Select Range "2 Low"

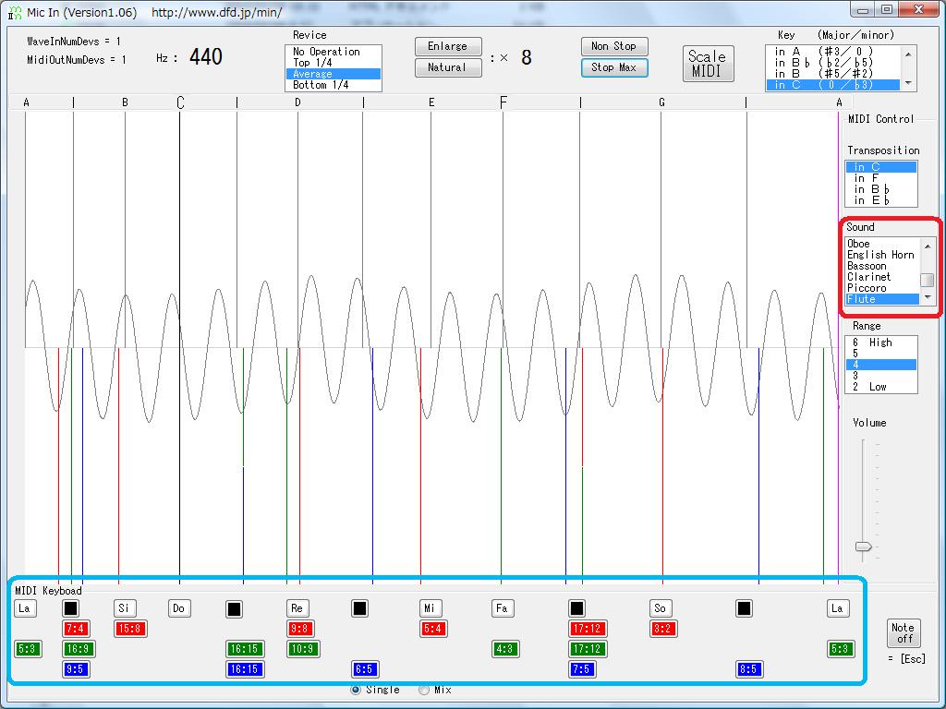[880, 387]
